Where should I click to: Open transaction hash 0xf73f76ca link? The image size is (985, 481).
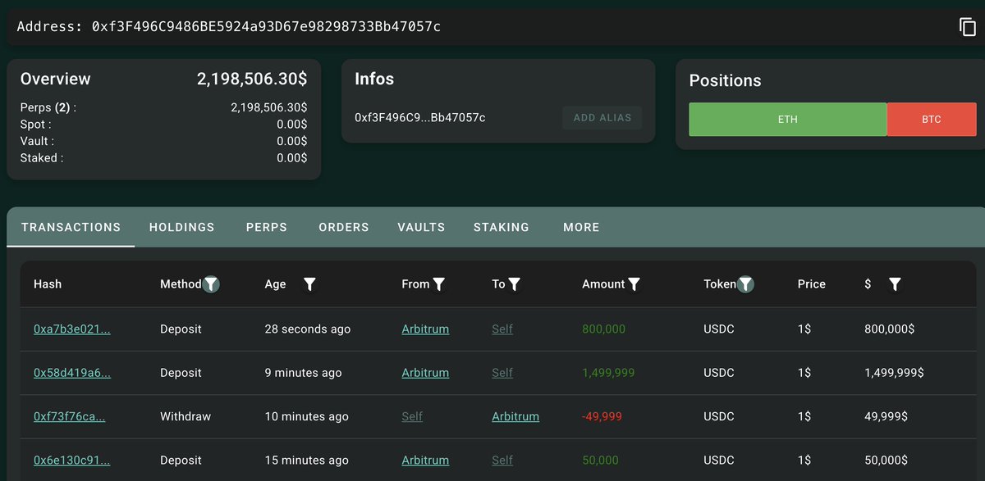point(70,416)
